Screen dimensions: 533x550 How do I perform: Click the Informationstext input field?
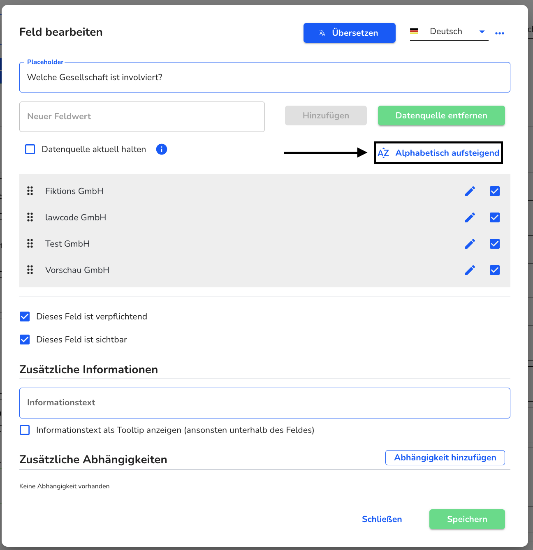tap(265, 403)
